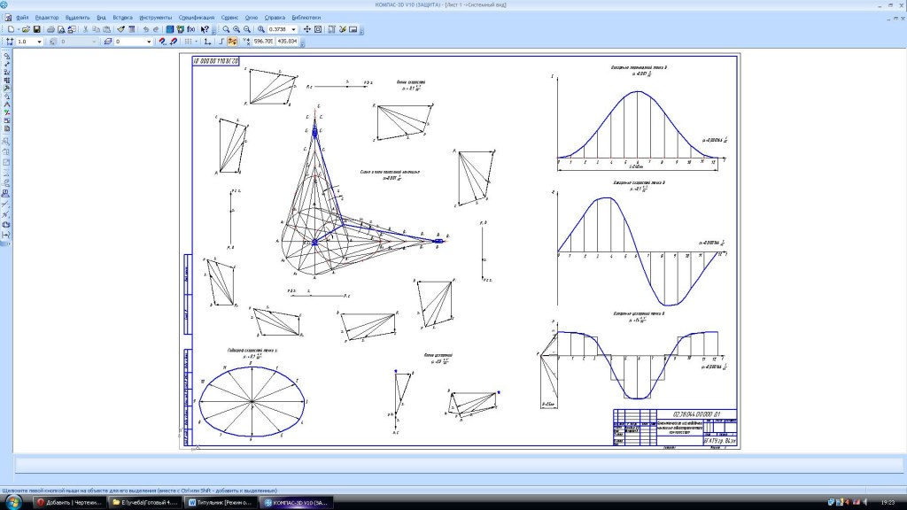The height and width of the screenshot is (510, 907).
Task: Click the Windows Start button
Action: pos(12,502)
